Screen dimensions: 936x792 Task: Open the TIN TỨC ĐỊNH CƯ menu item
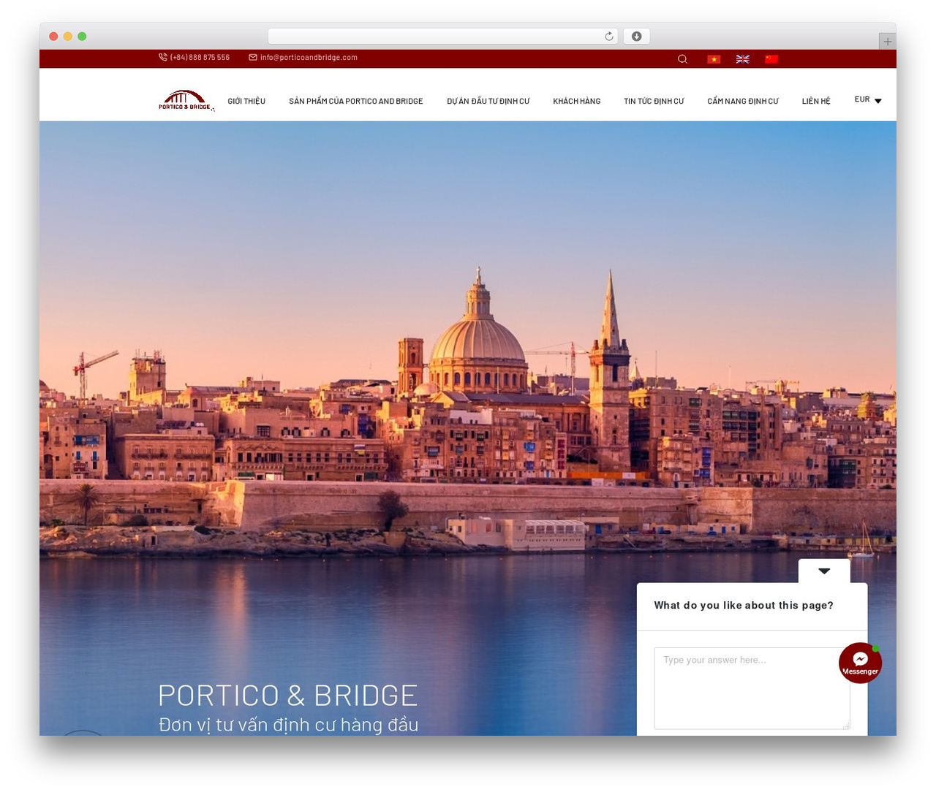pos(654,102)
